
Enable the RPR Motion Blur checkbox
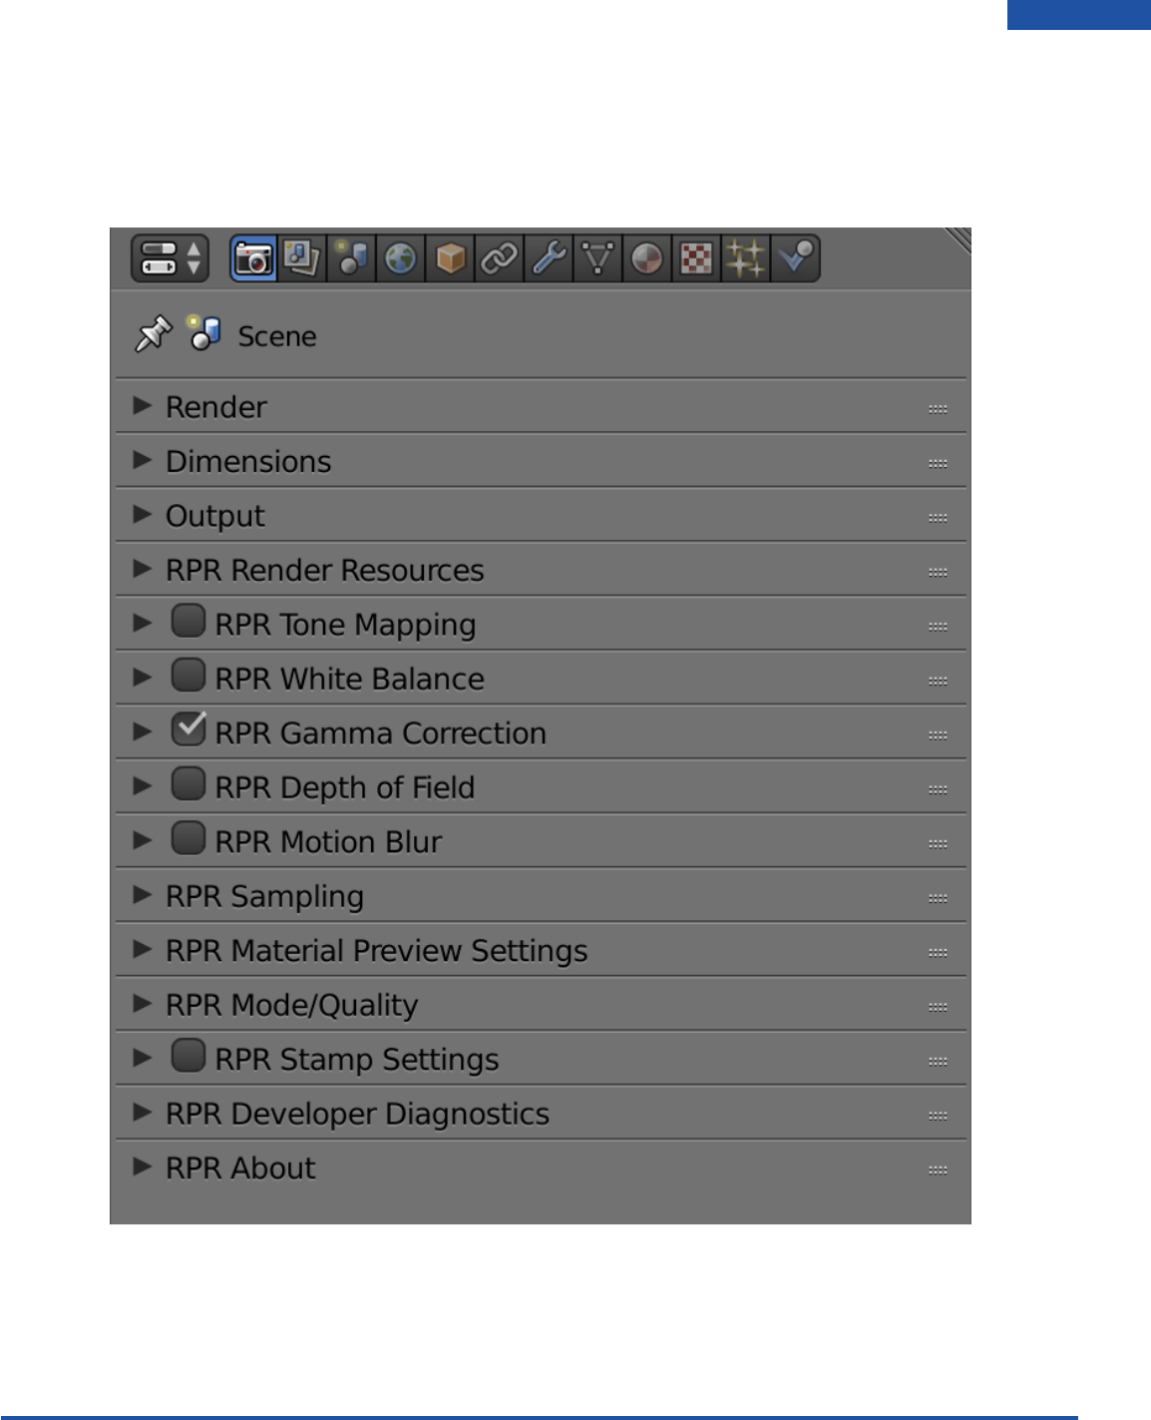point(189,838)
